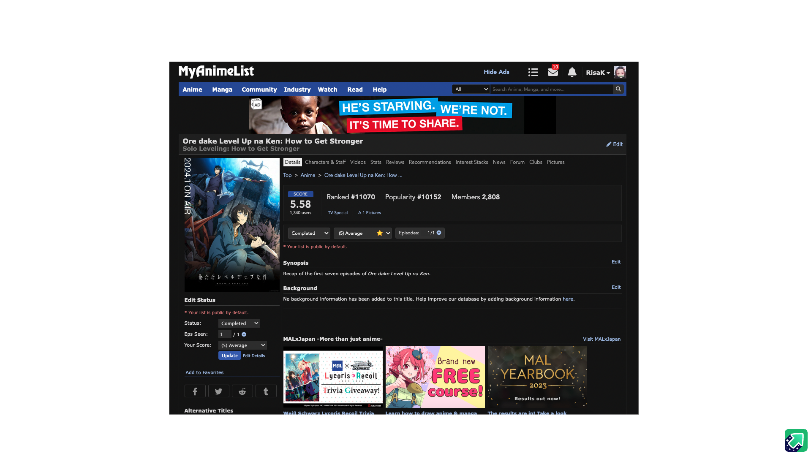Click Add to Favorites link

[204, 372]
